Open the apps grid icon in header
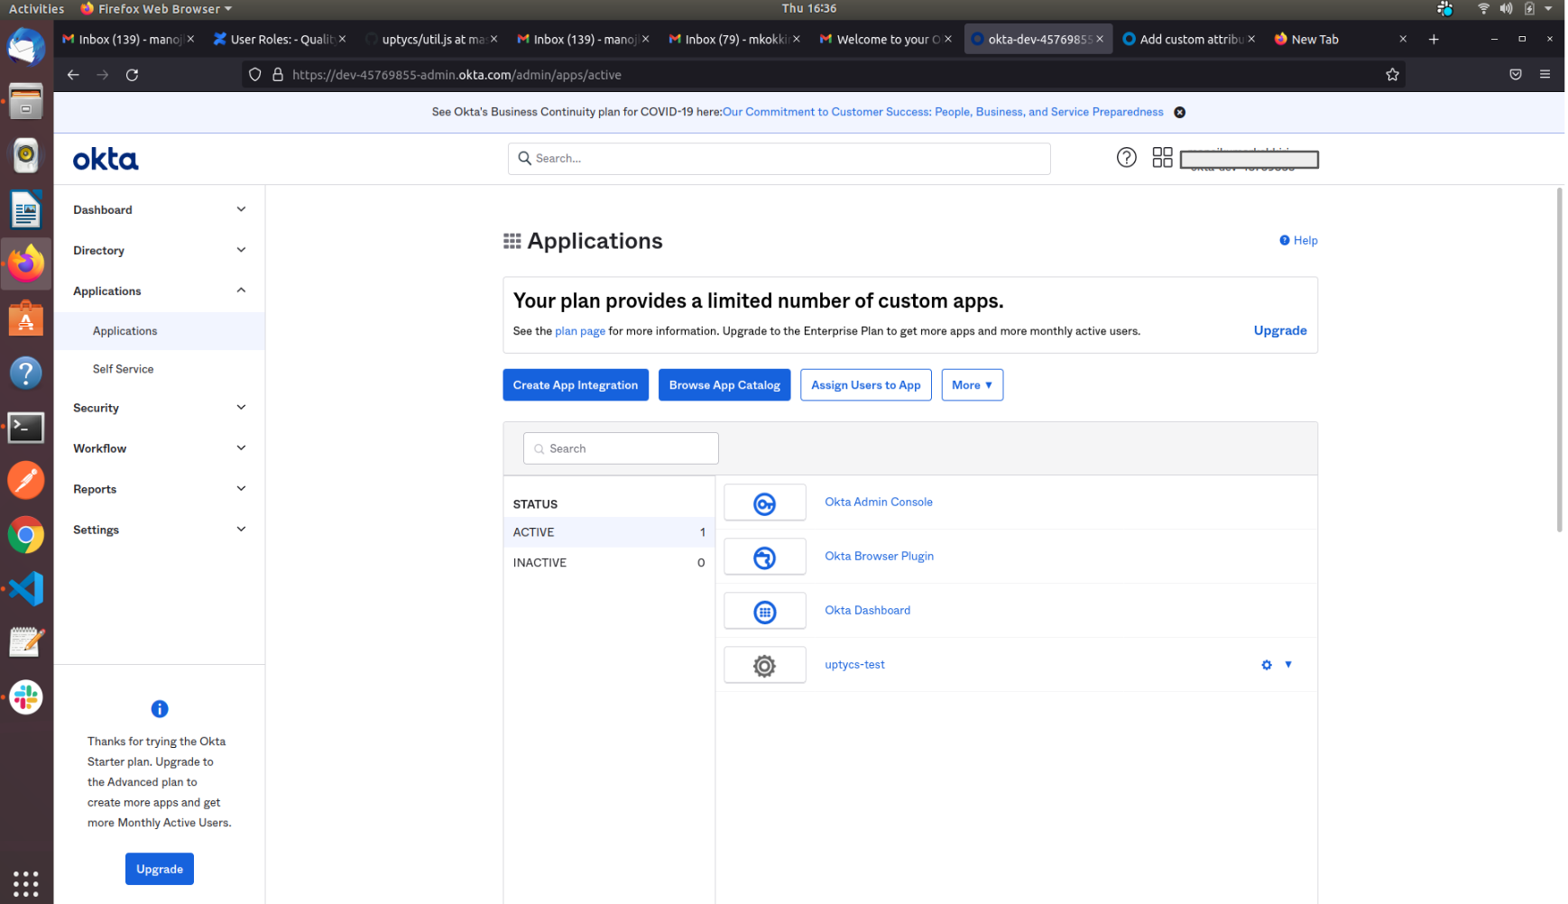 pos(1162,158)
